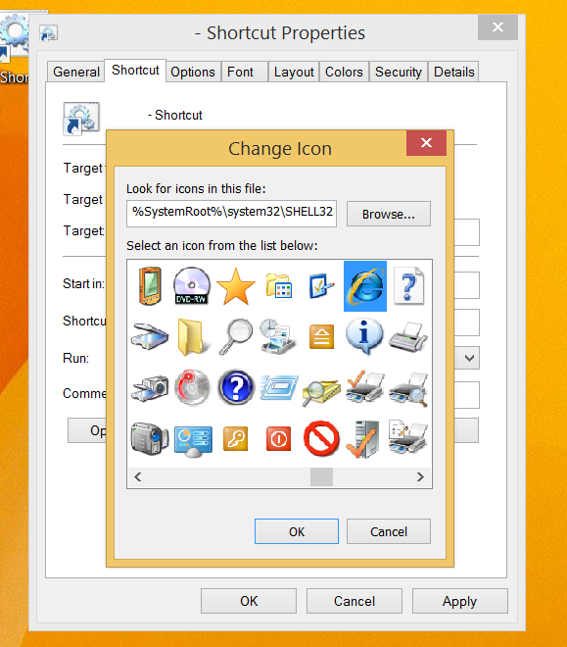Select the folder with calendar grid icon

tap(279, 285)
